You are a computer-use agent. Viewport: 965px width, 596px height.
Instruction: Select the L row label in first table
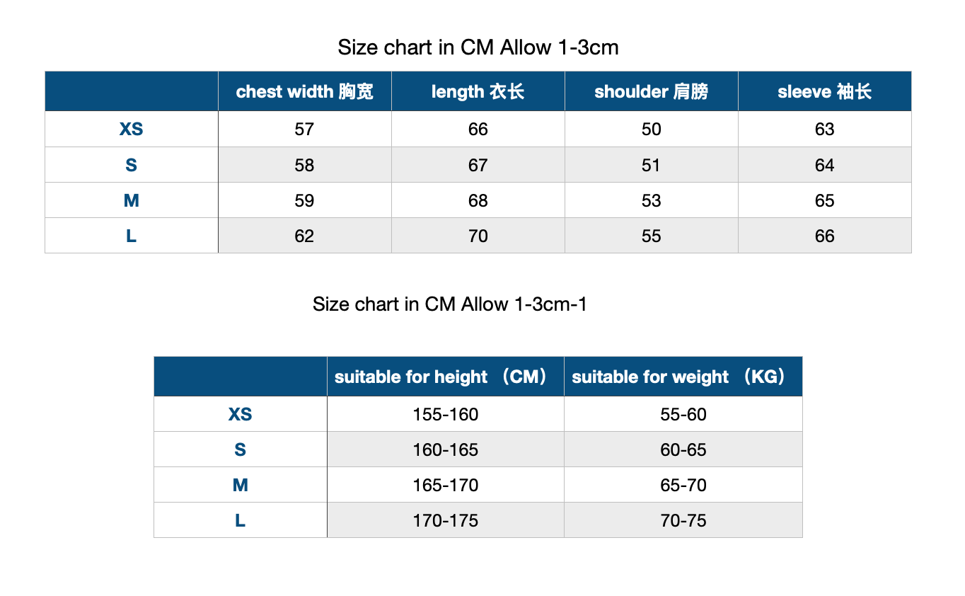132,236
